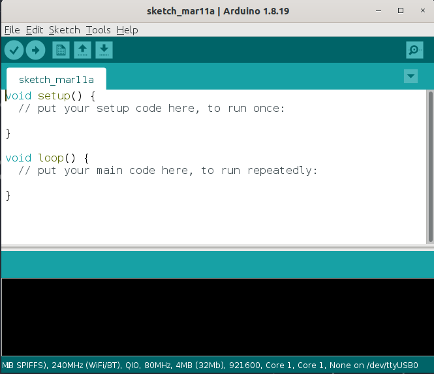Create a new sketch file

[x=61, y=50]
